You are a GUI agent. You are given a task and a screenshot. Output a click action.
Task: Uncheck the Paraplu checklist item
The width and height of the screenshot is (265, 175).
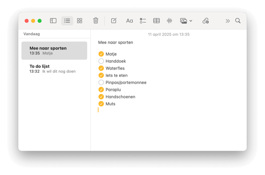pyautogui.click(x=101, y=89)
